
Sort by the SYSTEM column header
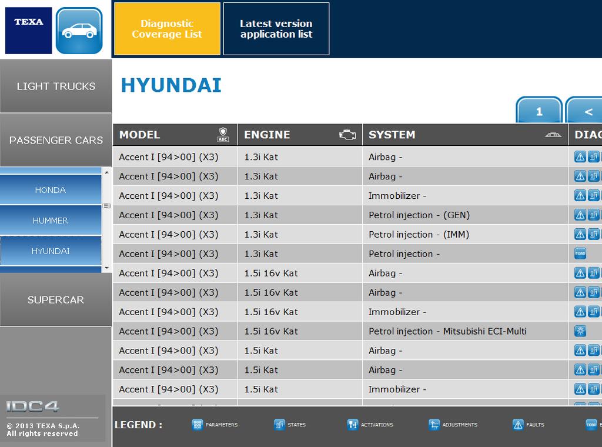(x=465, y=135)
